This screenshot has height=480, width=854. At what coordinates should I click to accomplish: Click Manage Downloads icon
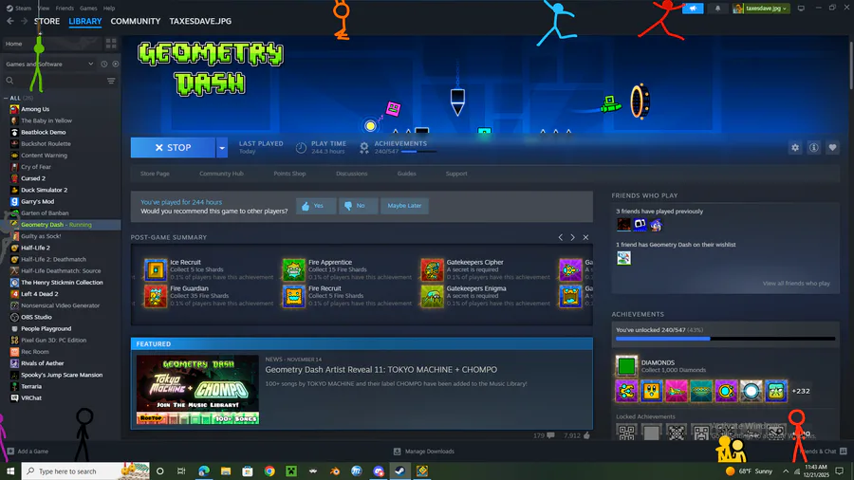click(x=397, y=452)
